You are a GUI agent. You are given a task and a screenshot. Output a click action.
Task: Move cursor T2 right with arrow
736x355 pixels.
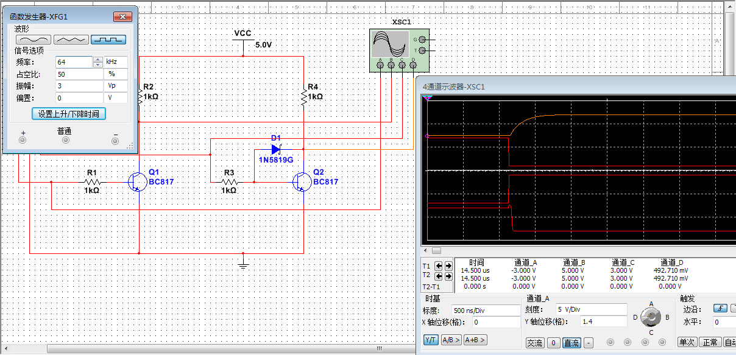coord(448,276)
